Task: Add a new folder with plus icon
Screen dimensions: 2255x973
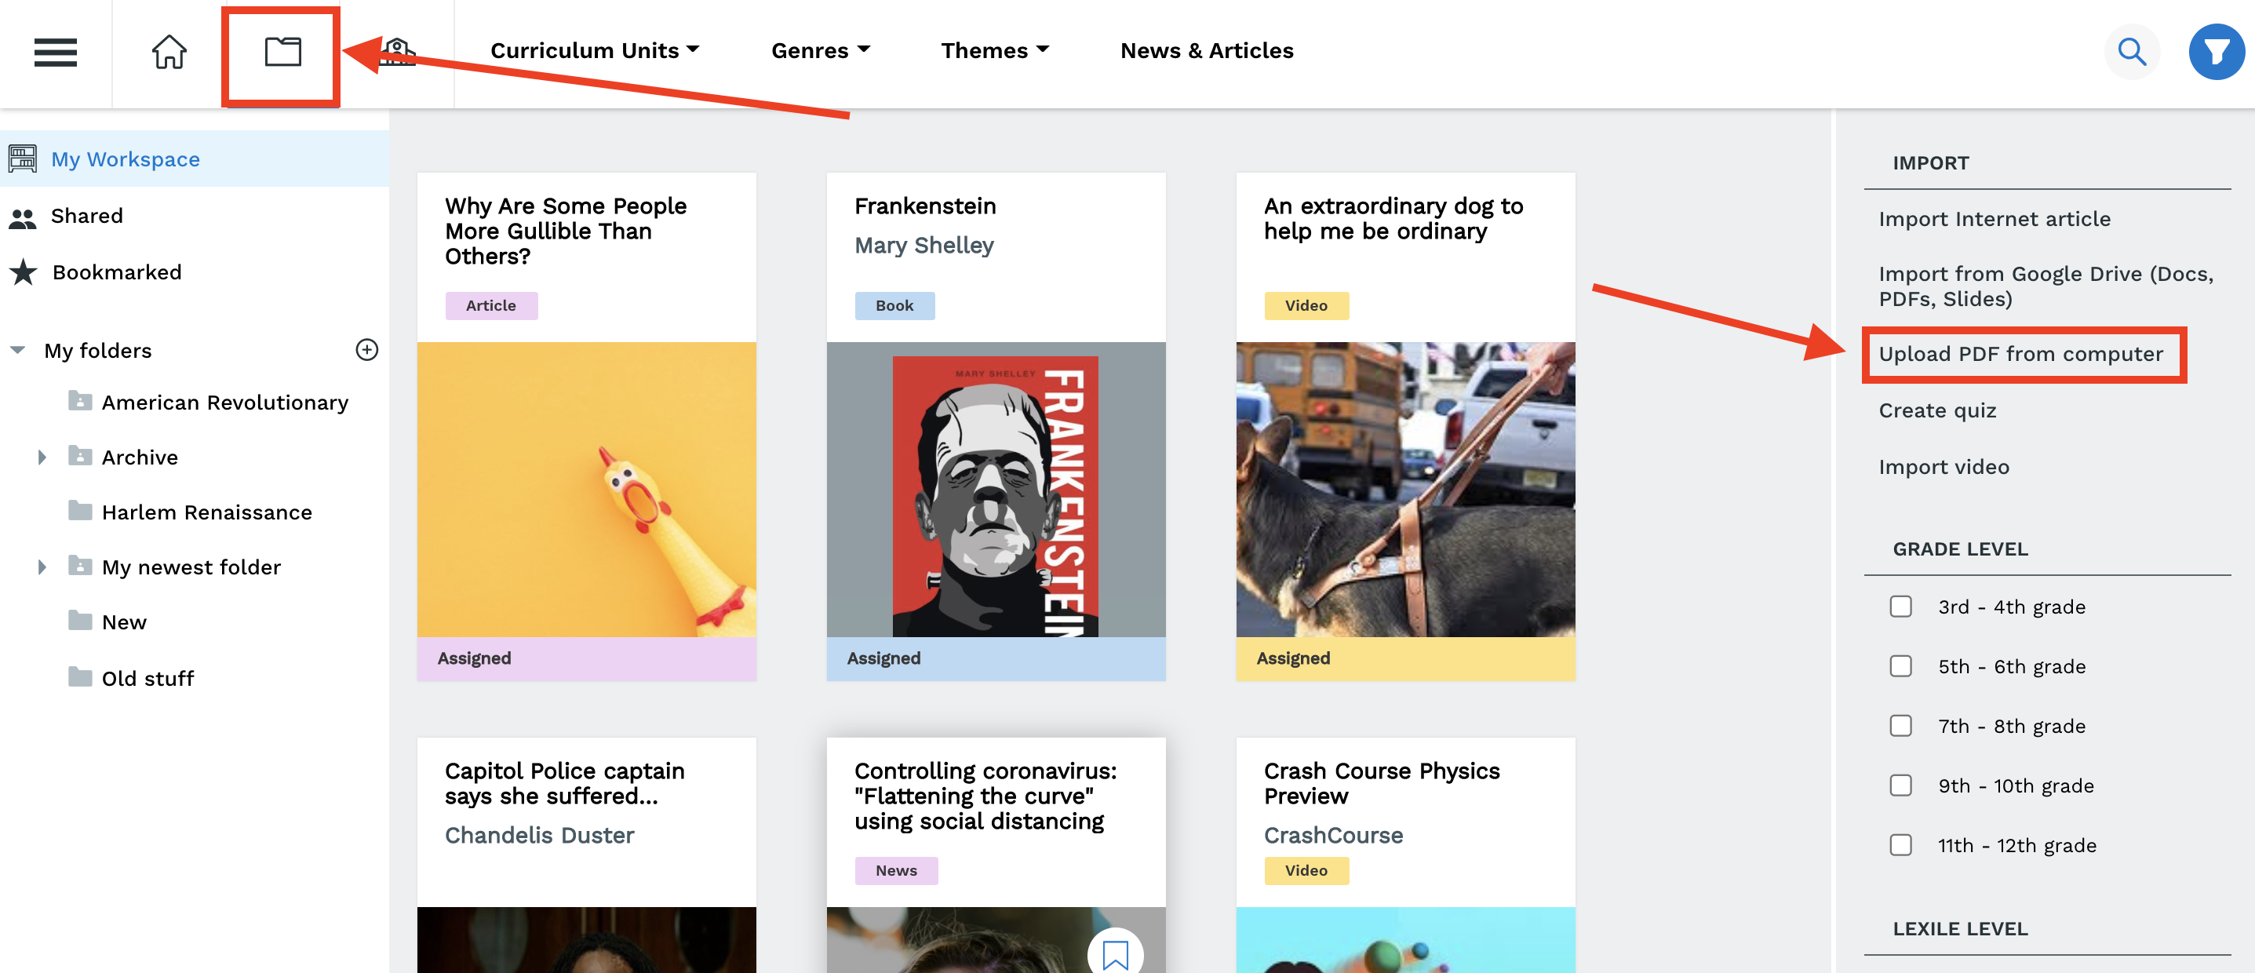Action: coord(366,349)
